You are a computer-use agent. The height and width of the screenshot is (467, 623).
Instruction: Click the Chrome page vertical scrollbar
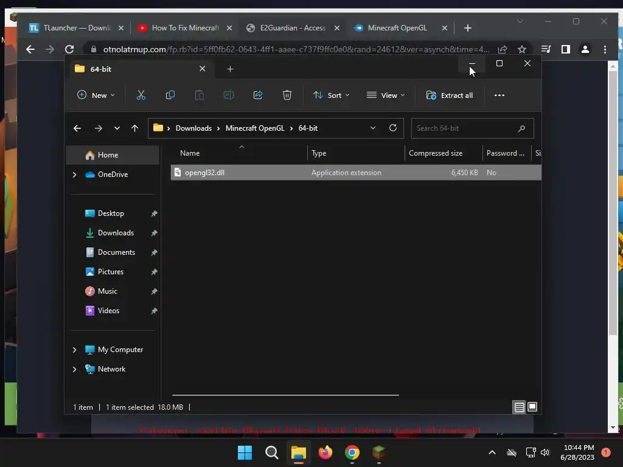(613, 204)
